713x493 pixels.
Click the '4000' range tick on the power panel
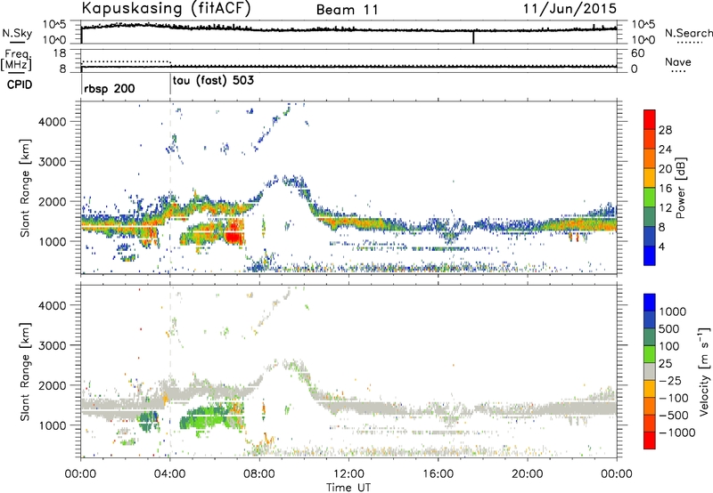pyautogui.click(x=53, y=122)
